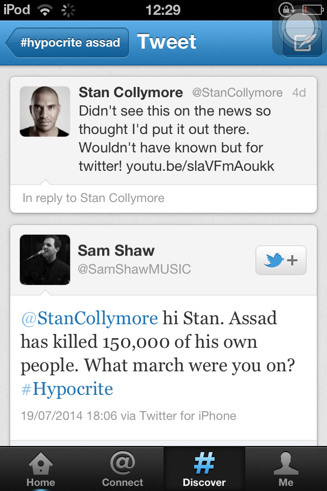327x491 pixels.
Task: Go back to #hypocrite assad search
Action: [67, 42]
